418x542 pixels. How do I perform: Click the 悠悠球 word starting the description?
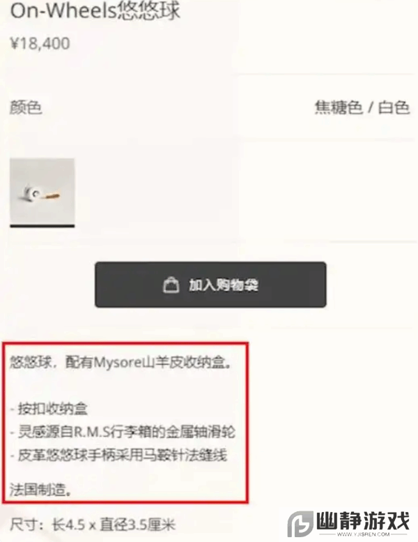(31, 363)
